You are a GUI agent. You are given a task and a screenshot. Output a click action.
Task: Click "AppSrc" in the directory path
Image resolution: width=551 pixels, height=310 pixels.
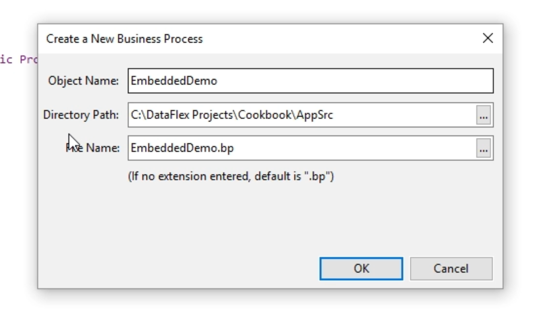pos(315,115)
